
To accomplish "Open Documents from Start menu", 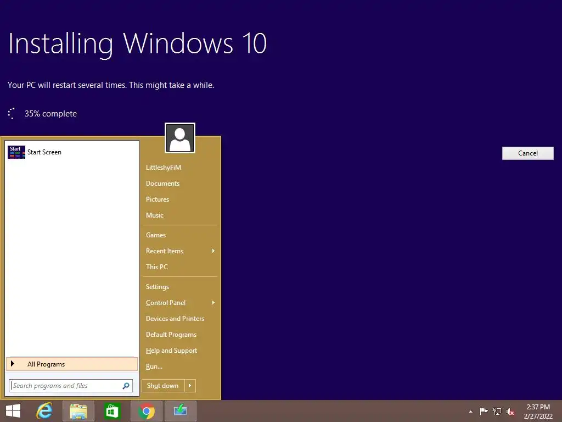I will pyautogui.click(x=162, y=184).
